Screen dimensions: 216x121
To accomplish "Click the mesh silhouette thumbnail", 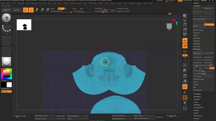I will coord(24,25).
